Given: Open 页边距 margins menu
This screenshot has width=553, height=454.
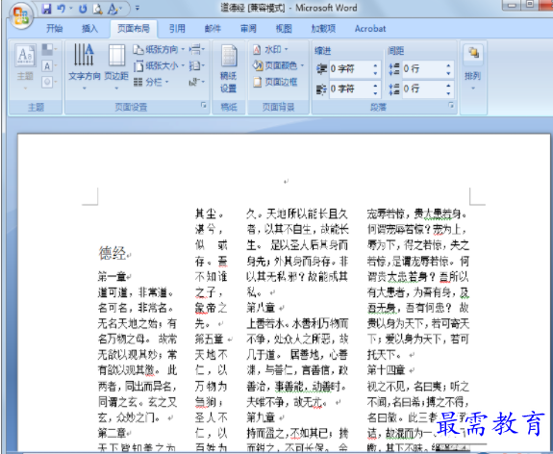Looking at the screenshot, I should pos(116,66).
